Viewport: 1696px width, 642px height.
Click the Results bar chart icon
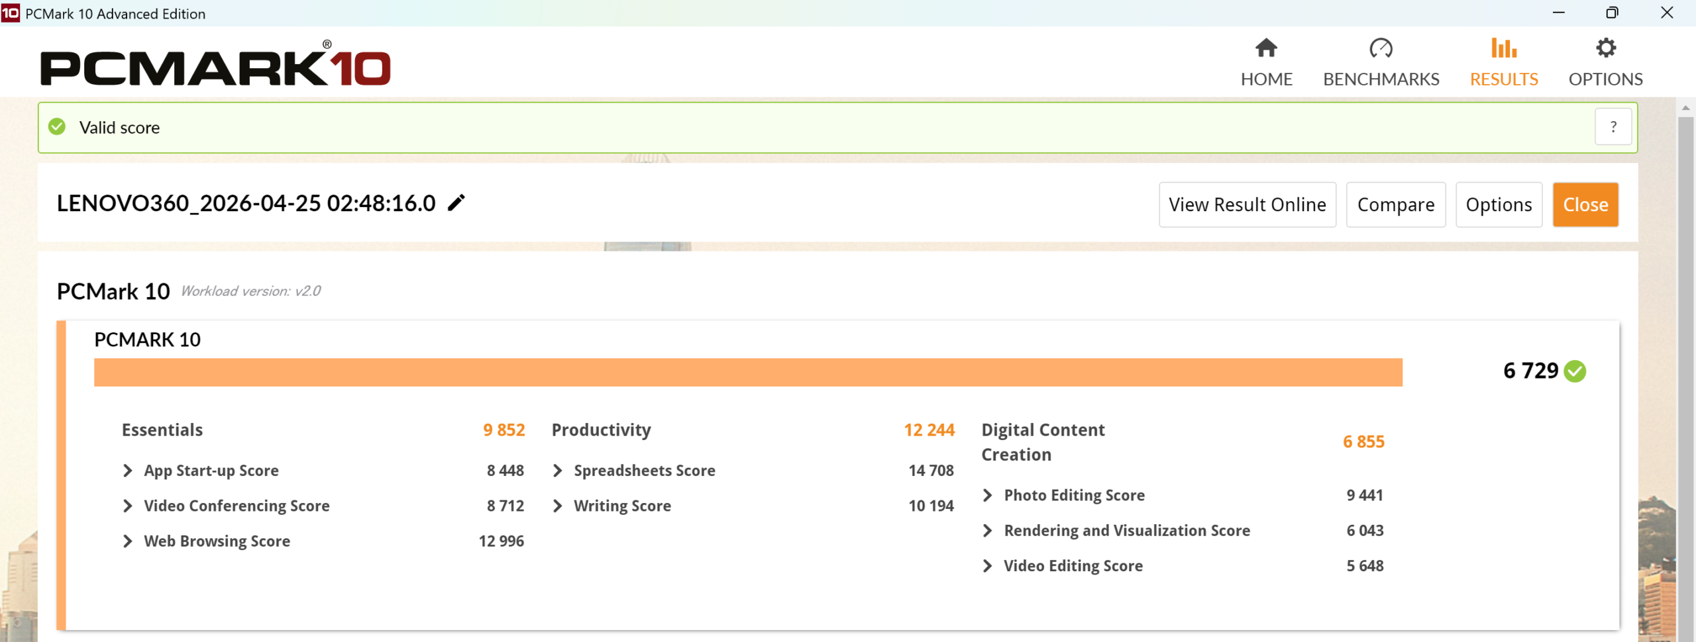click(1504, 48)
